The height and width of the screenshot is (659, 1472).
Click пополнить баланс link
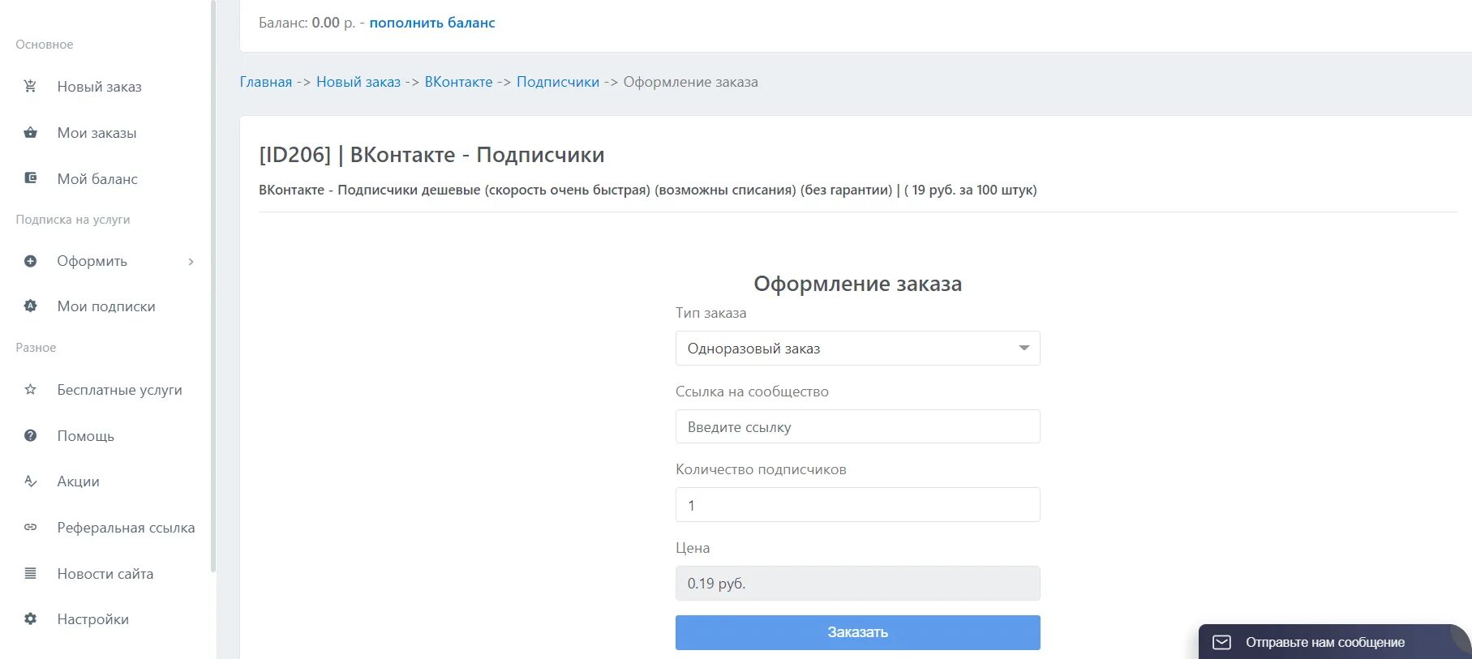point(432,23)
